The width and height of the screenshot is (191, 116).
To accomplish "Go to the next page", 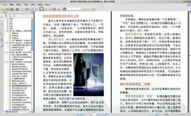I will click(100, 114).
